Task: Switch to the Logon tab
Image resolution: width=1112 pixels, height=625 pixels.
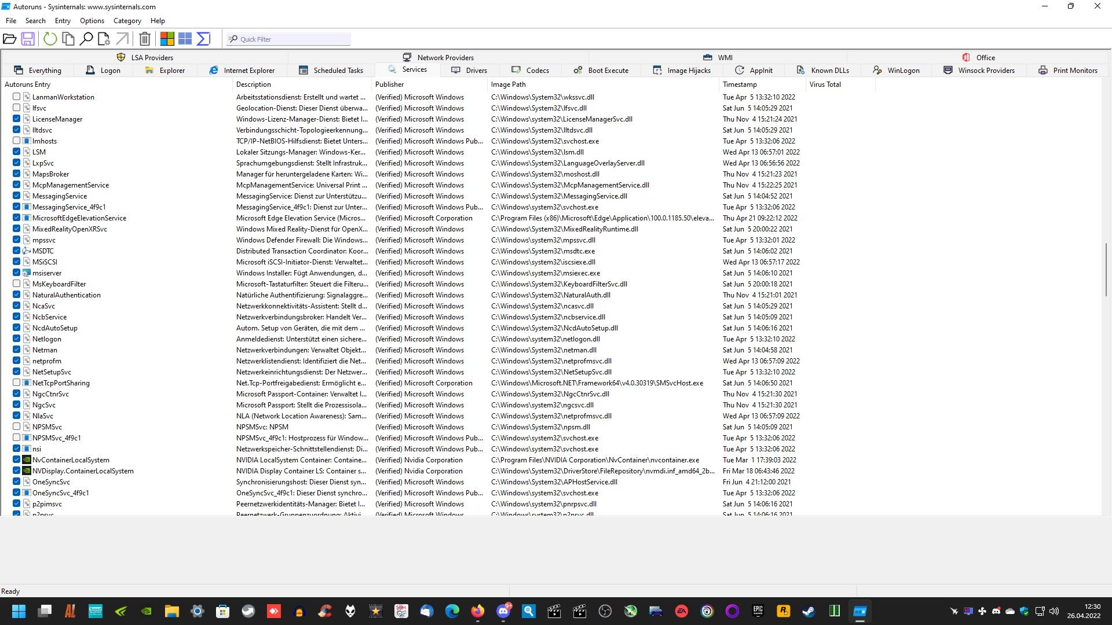Action: coord(103,70)
